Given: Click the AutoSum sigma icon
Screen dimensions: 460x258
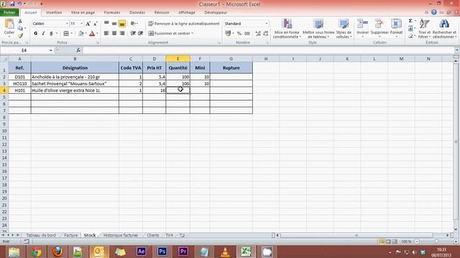Looking at the screenshot, I should (x=410, y=21).
